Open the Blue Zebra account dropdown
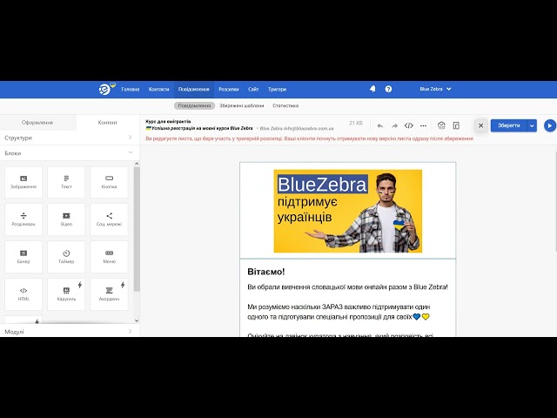The image size is (557, 418). point(435,89)
